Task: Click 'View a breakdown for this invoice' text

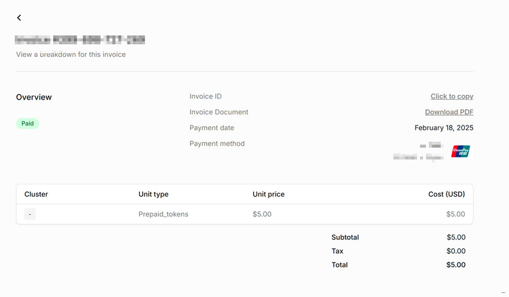Action: pyautogui.click(x=71, y=54)
